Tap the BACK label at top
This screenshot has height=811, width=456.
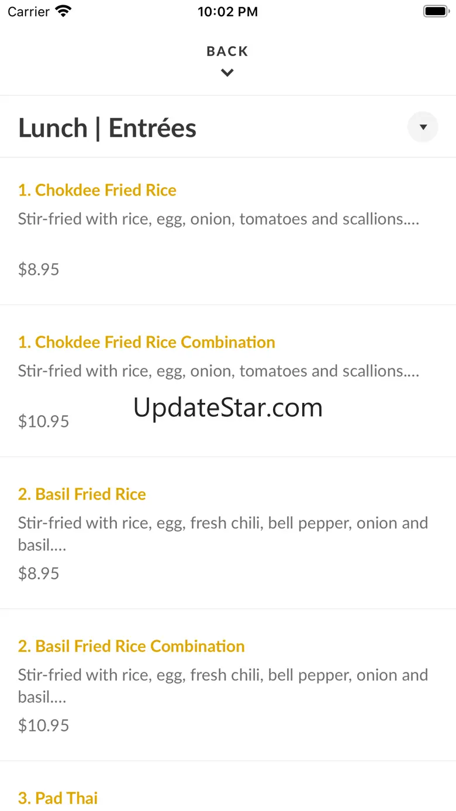227,51
